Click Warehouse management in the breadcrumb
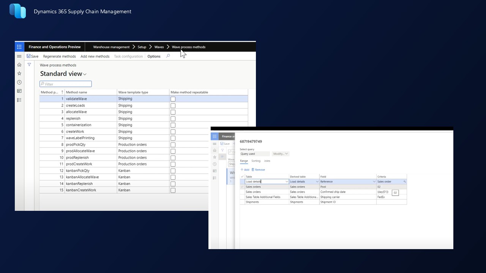This screenshot has width=486, height=273. pos(111,47)
